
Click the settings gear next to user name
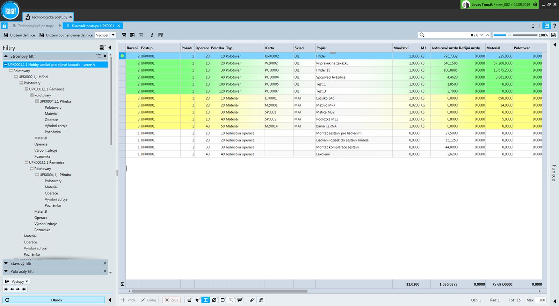pos(535,5)
